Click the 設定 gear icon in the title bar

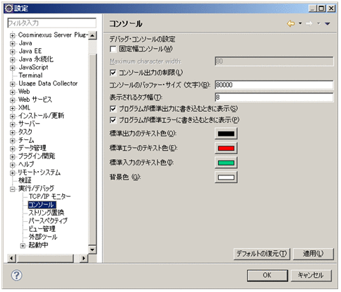pyautogui.click(x=9, y=8)
